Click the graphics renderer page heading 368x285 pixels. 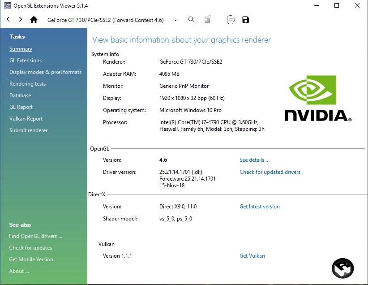click(x=181, y=40)
